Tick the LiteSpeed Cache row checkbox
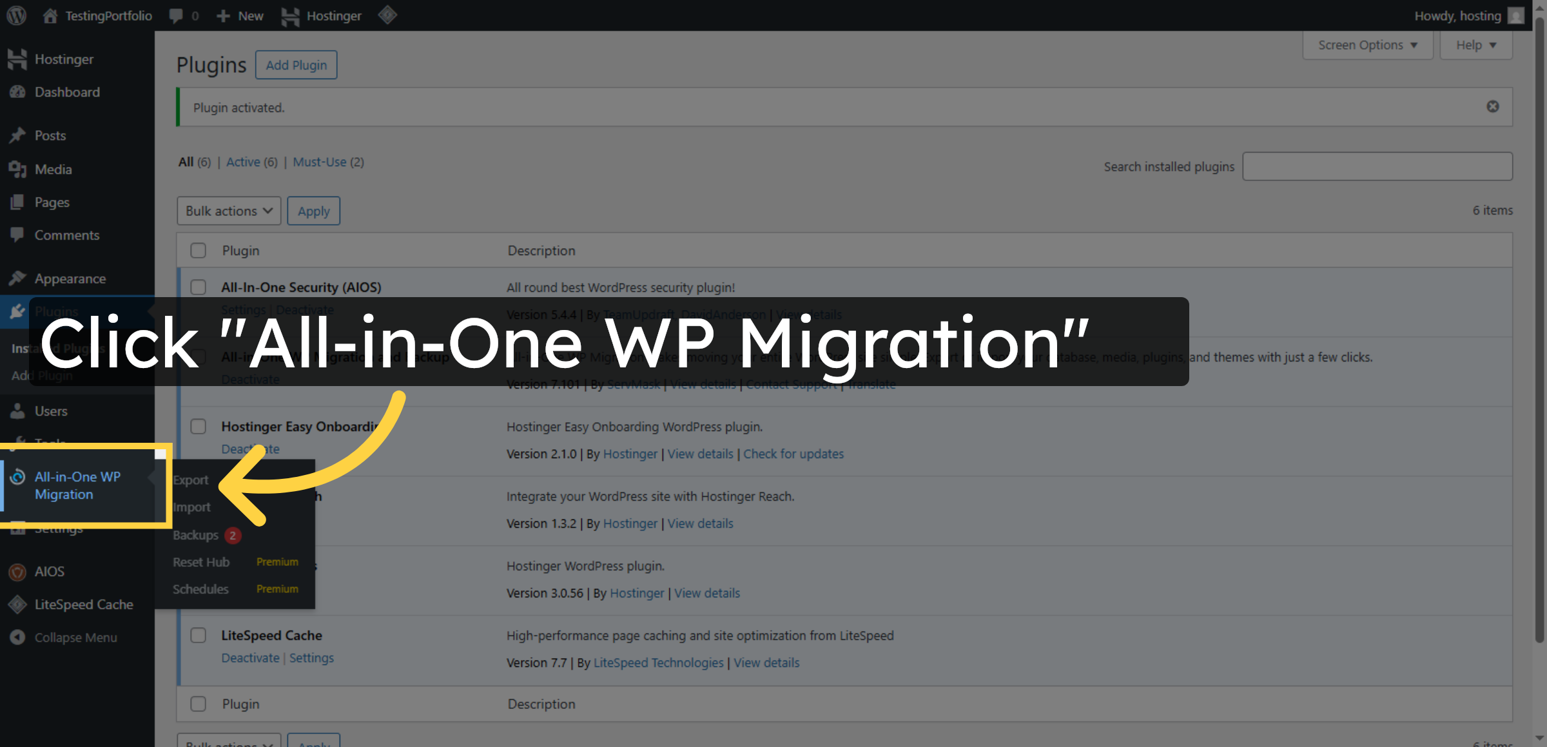 (x=198, y=635)
